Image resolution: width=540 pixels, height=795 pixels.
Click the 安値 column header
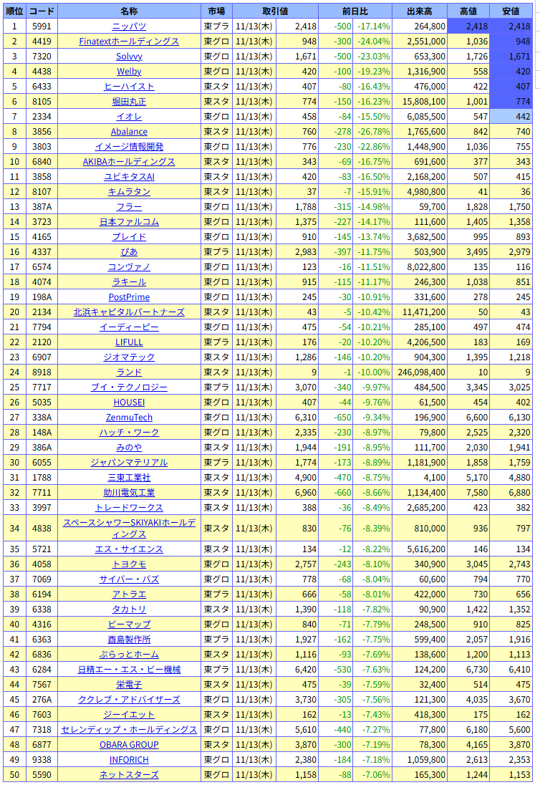point(512,11)
